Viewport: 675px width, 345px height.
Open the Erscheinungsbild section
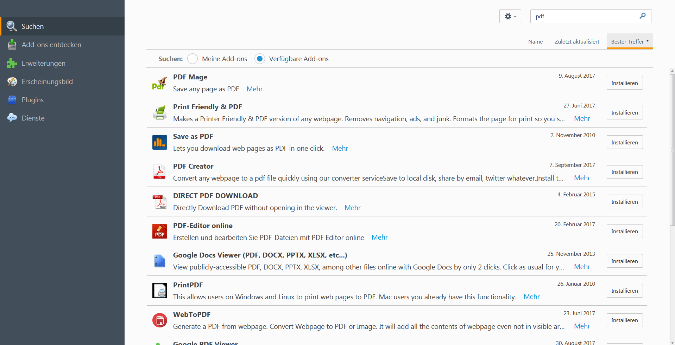pyautogui.click(x=62, y=82)
